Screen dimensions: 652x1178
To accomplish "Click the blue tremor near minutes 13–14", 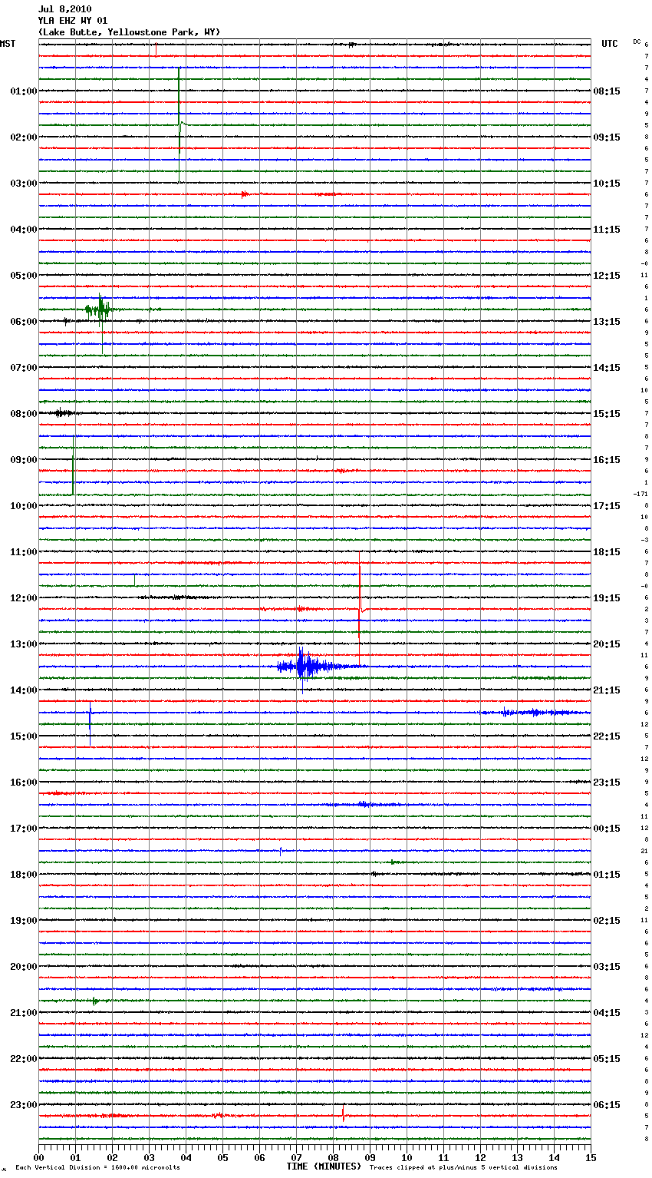I will coord(535,713).
